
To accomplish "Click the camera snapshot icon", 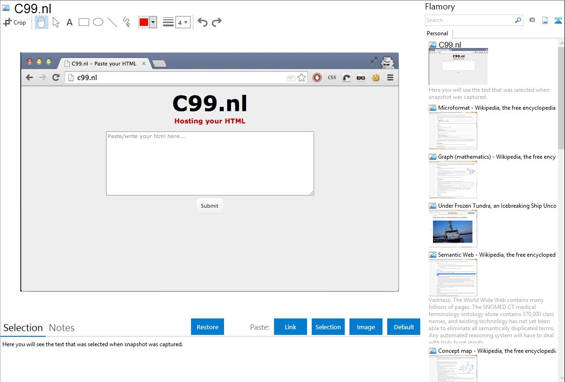I will [x=532, y=20].
